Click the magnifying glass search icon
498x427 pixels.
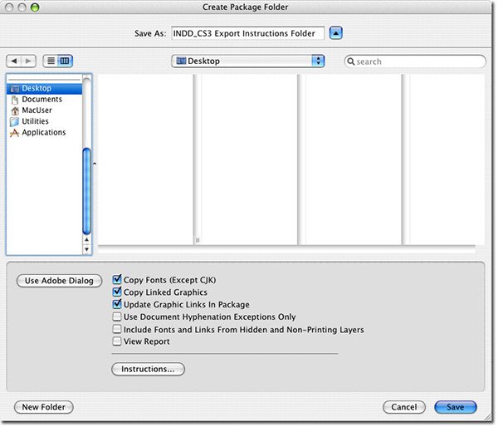(x=350, y=61)
